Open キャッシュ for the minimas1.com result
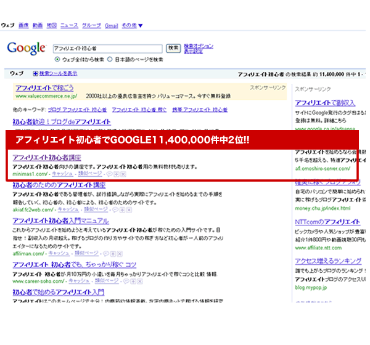370x345 pixels. tap(62, 174)
